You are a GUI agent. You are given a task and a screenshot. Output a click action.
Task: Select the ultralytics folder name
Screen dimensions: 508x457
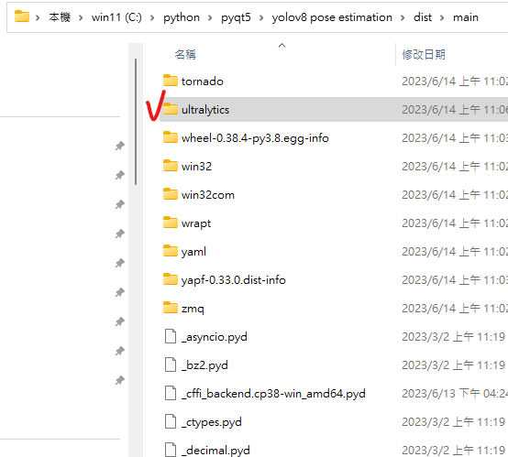[205, 109]
